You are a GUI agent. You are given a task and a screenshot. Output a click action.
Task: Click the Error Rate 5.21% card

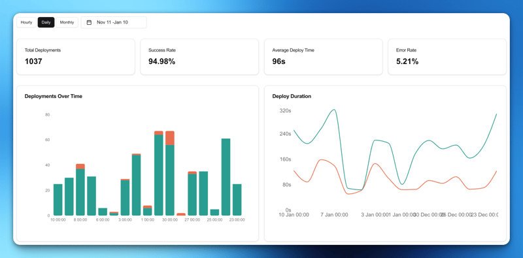pyautogui.click(x=447, y=57)
